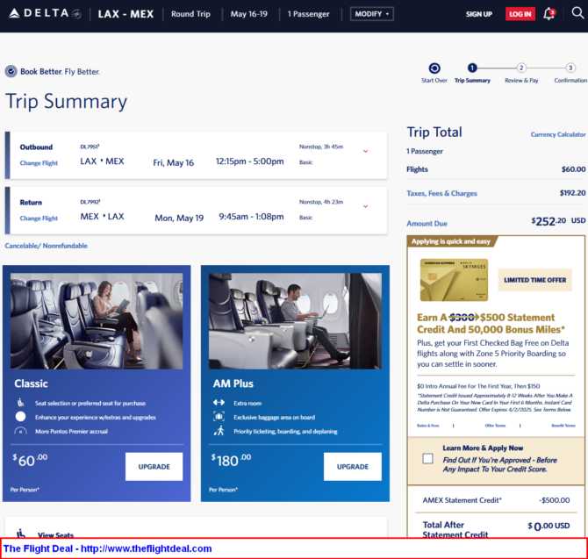Viewport: 588px width, 559px height.
Task: Upgrade to AM Plus for $180
Action: click(x=353, y=466)
